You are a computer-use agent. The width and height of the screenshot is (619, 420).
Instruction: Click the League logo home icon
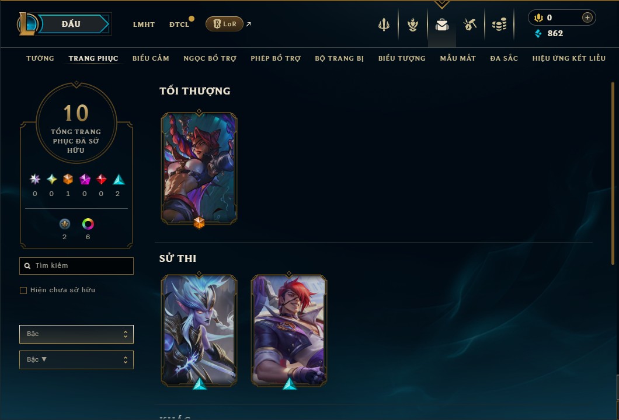point(27,24)
